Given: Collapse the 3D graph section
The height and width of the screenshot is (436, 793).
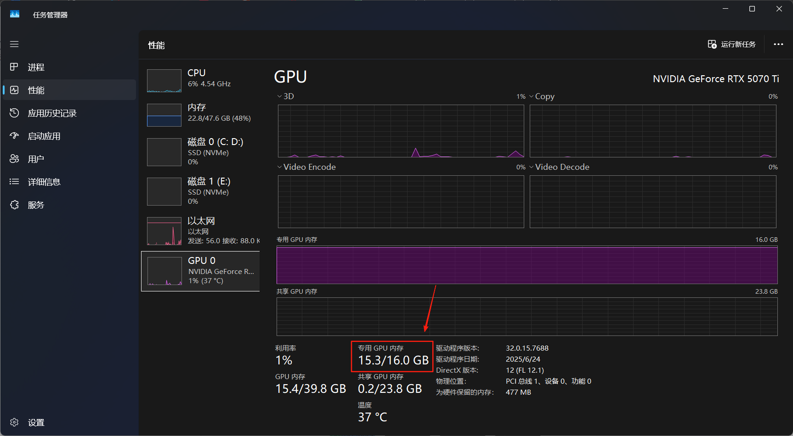Looking at the screenshot, I should tap(279, 96).
